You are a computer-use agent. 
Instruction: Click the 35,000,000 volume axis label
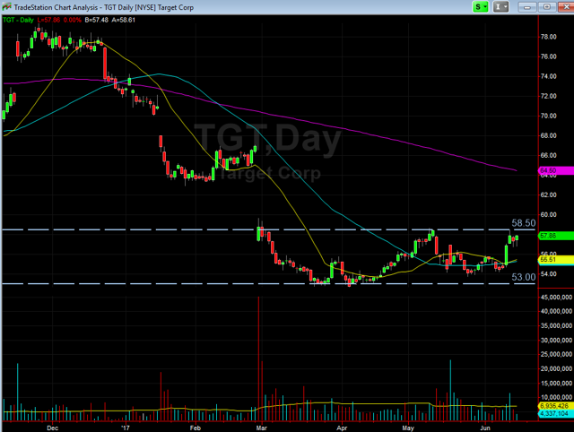click(x=556, y=325)
